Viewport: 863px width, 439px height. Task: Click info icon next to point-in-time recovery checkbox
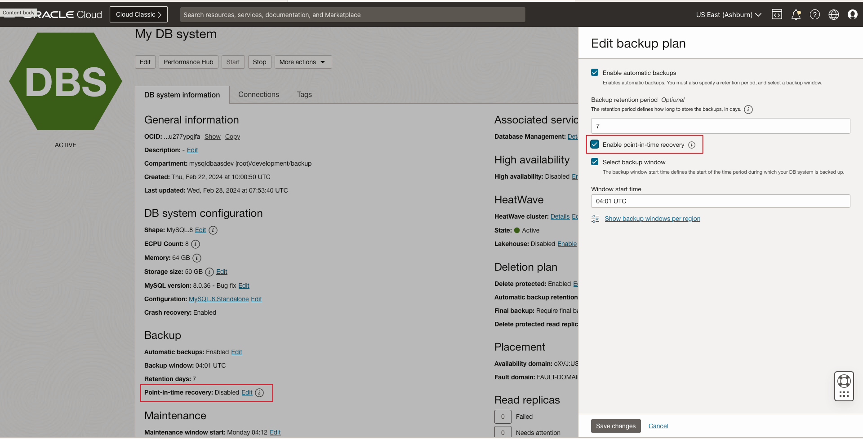(x=692, y=145)
